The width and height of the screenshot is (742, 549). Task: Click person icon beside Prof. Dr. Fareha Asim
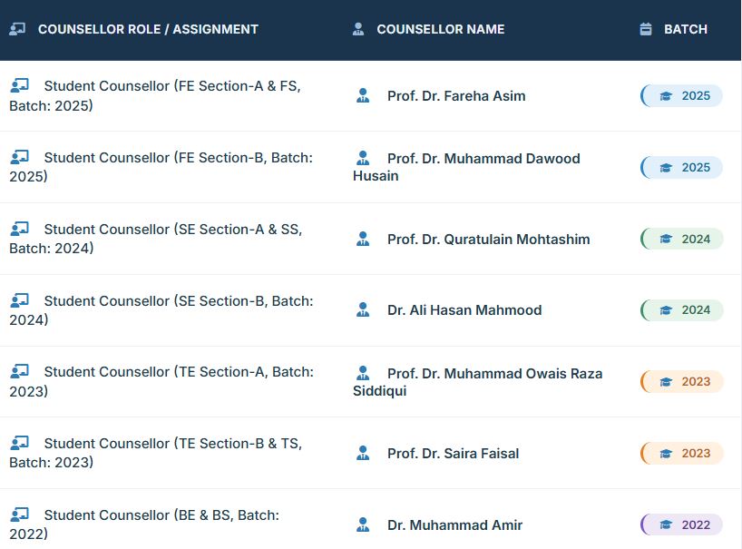[363, 95]
